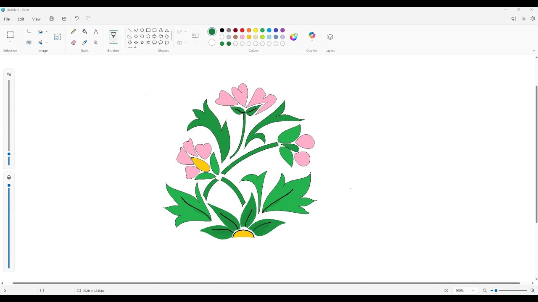Image resolution: width=538 pixels, height=302 pixels.
Task: Click the opacity slider handle
Action: [x=9, y=185]
